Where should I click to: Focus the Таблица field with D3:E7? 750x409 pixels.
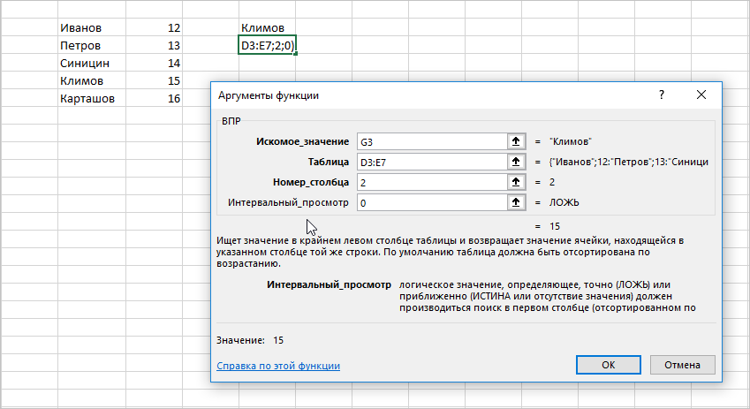pyautogui.click(x=429, y=162)
